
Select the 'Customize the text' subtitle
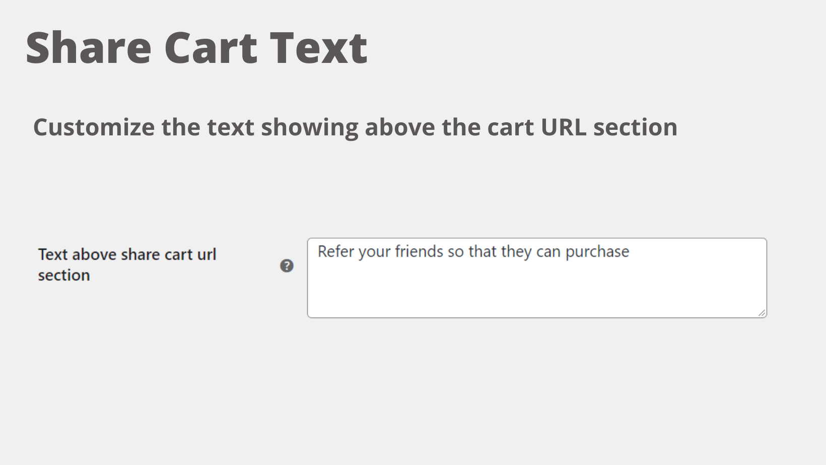pos(356,127)
